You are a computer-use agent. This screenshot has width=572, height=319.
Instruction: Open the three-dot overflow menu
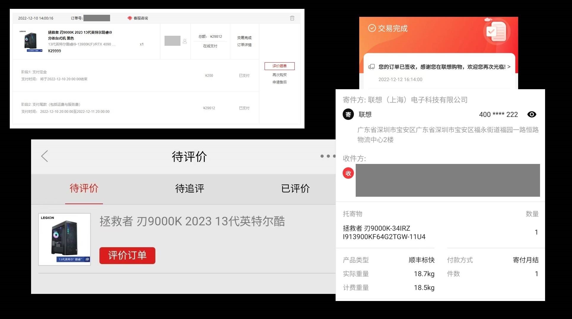(x=327, y=156)
